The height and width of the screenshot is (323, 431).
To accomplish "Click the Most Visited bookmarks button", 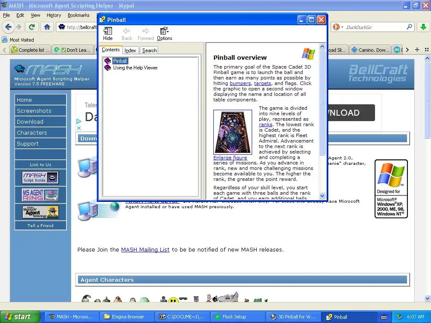I will point(18,40).
